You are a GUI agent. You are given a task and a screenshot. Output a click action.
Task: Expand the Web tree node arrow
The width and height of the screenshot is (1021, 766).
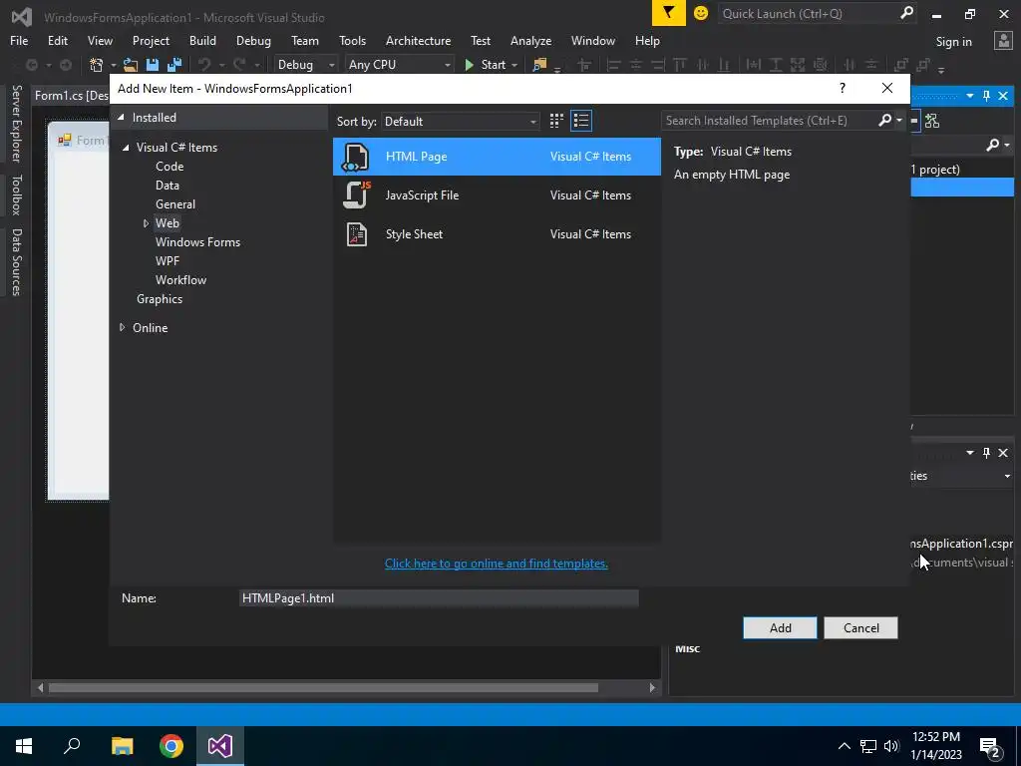pos(146,223)
